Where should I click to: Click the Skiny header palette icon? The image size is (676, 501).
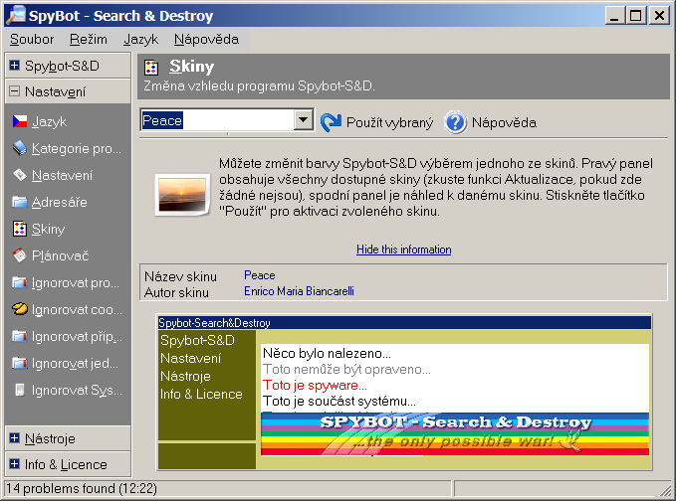(x=151, y=68)
